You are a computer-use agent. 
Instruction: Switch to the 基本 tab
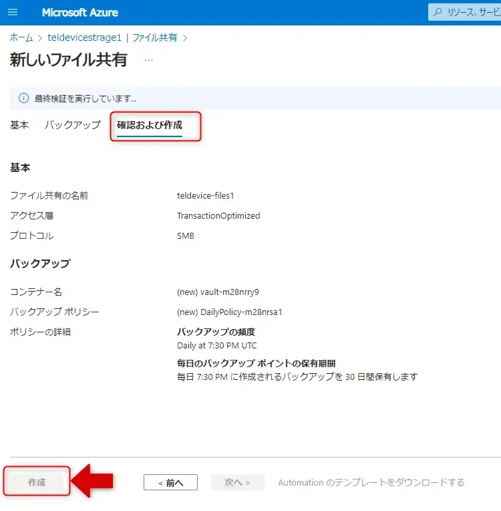pyautogui.click(x=19, y=125)
